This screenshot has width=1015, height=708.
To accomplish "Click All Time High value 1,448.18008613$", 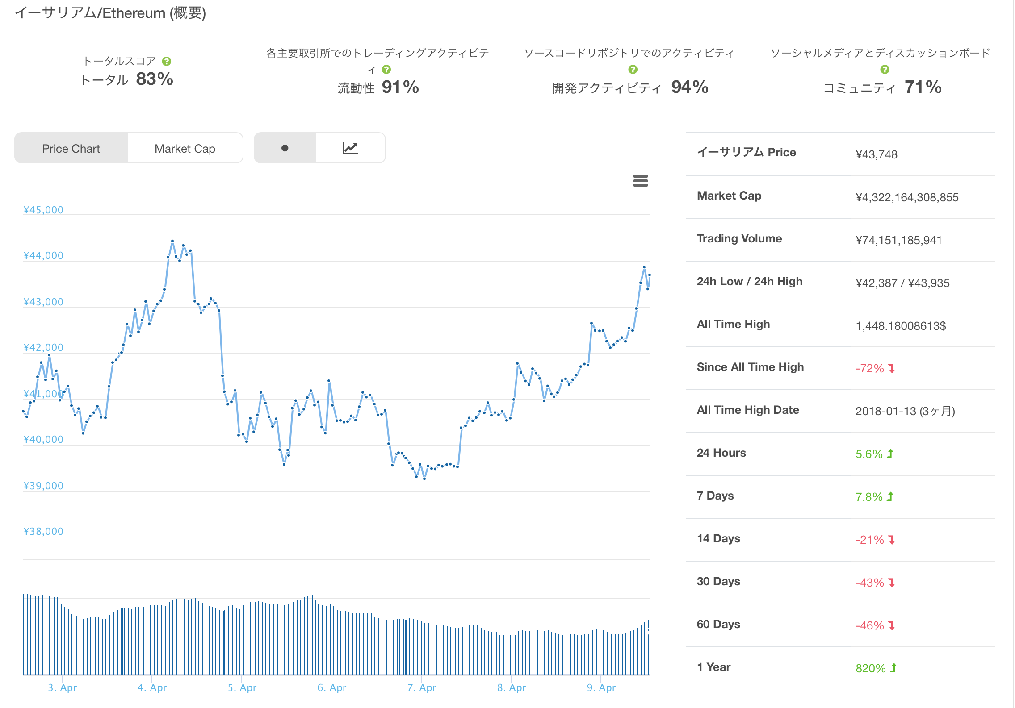I will point(901,326).
